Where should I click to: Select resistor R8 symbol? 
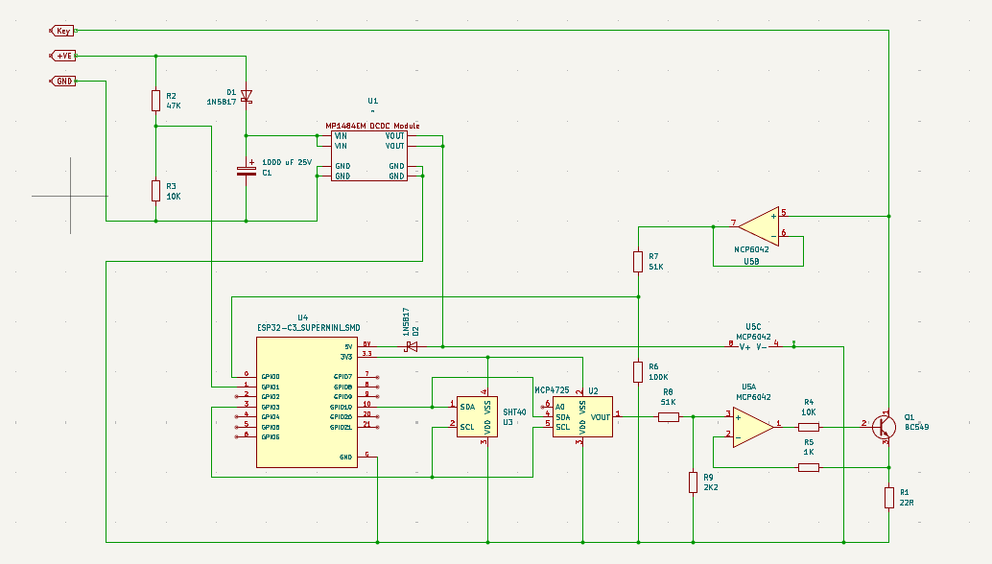pos(669,416)
